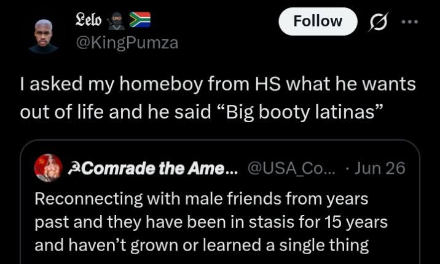Open the quoted account's avatar
Viewport: 440px width, 264px height.
click(x=49, y=168)
